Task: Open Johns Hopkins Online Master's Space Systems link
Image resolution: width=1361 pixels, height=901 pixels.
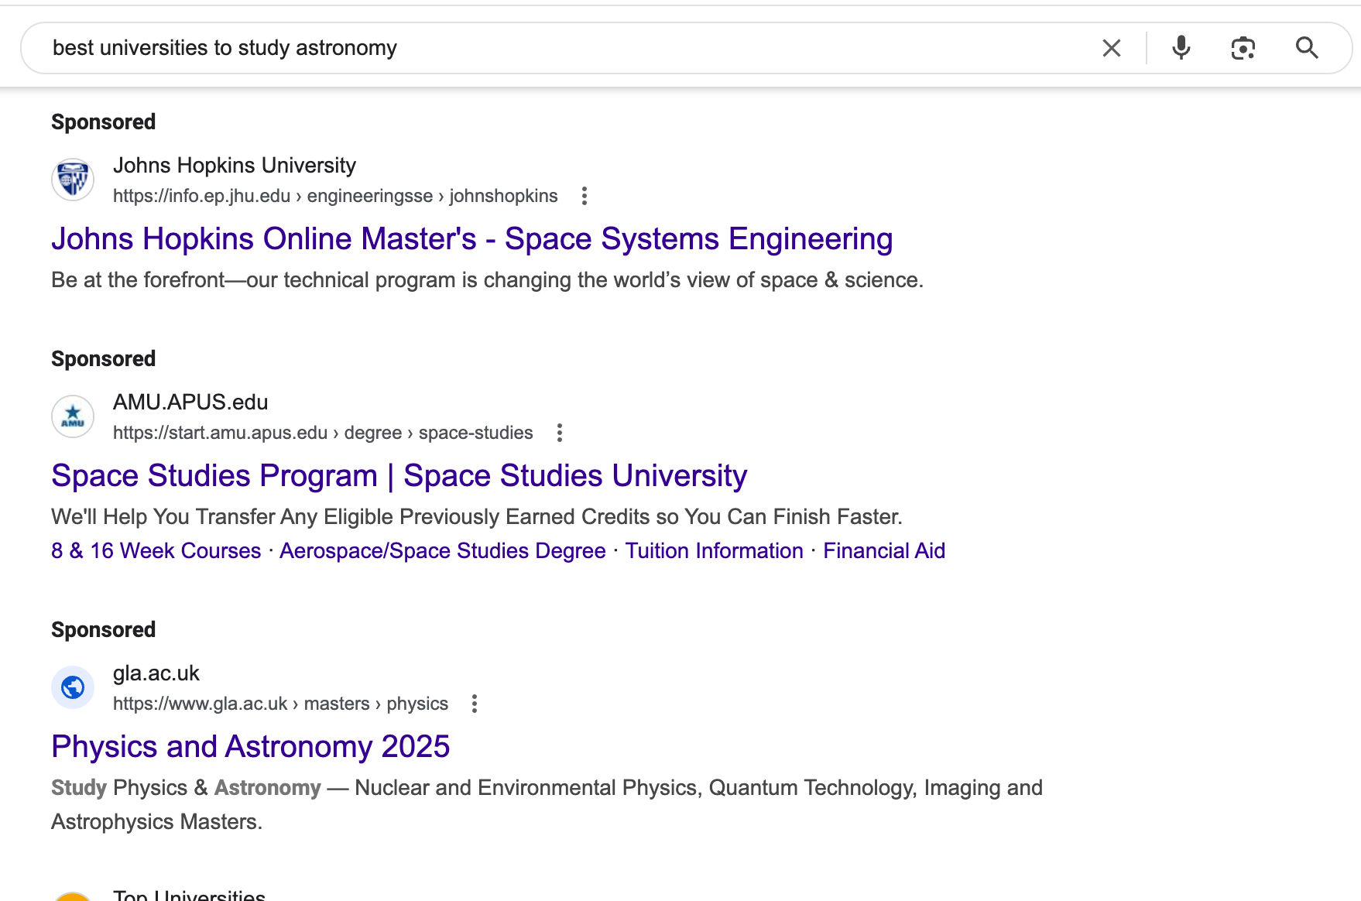Action: [472, 239]
